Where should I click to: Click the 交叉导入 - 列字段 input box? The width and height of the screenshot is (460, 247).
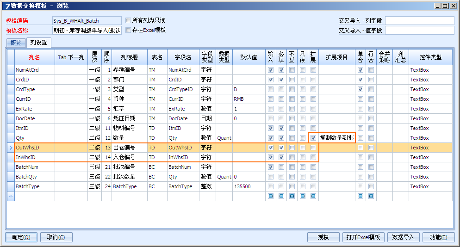click(x=419, y=20)
